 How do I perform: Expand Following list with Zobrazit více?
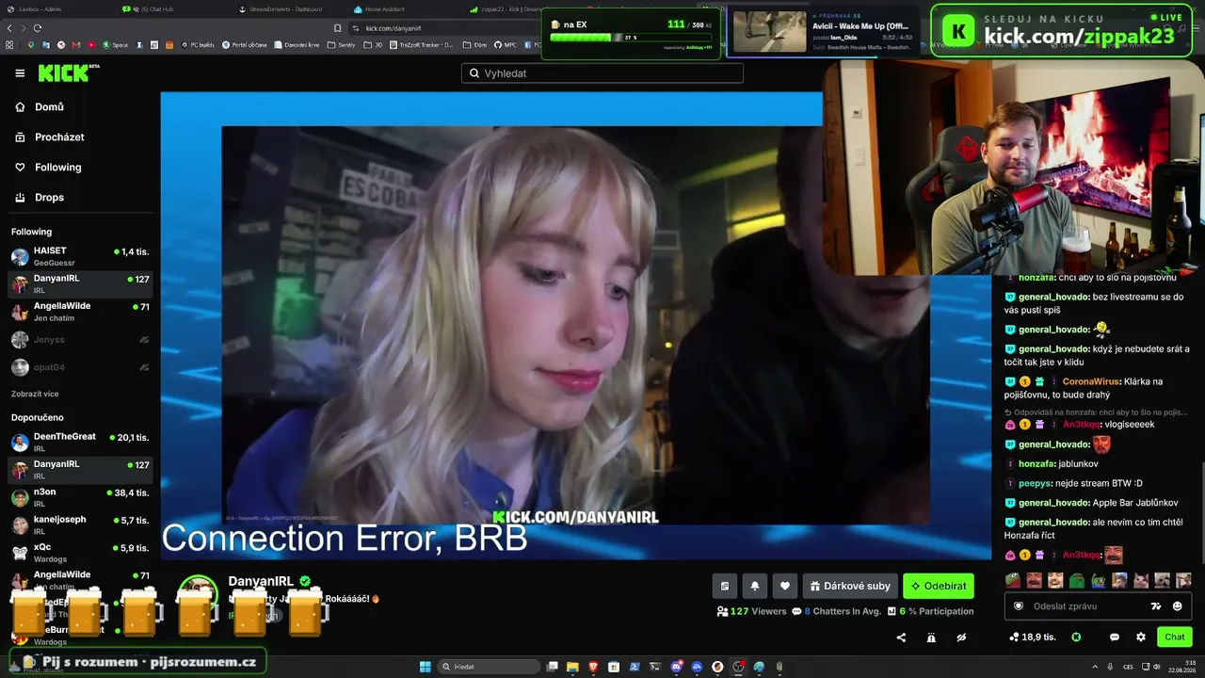coord(35,394)
